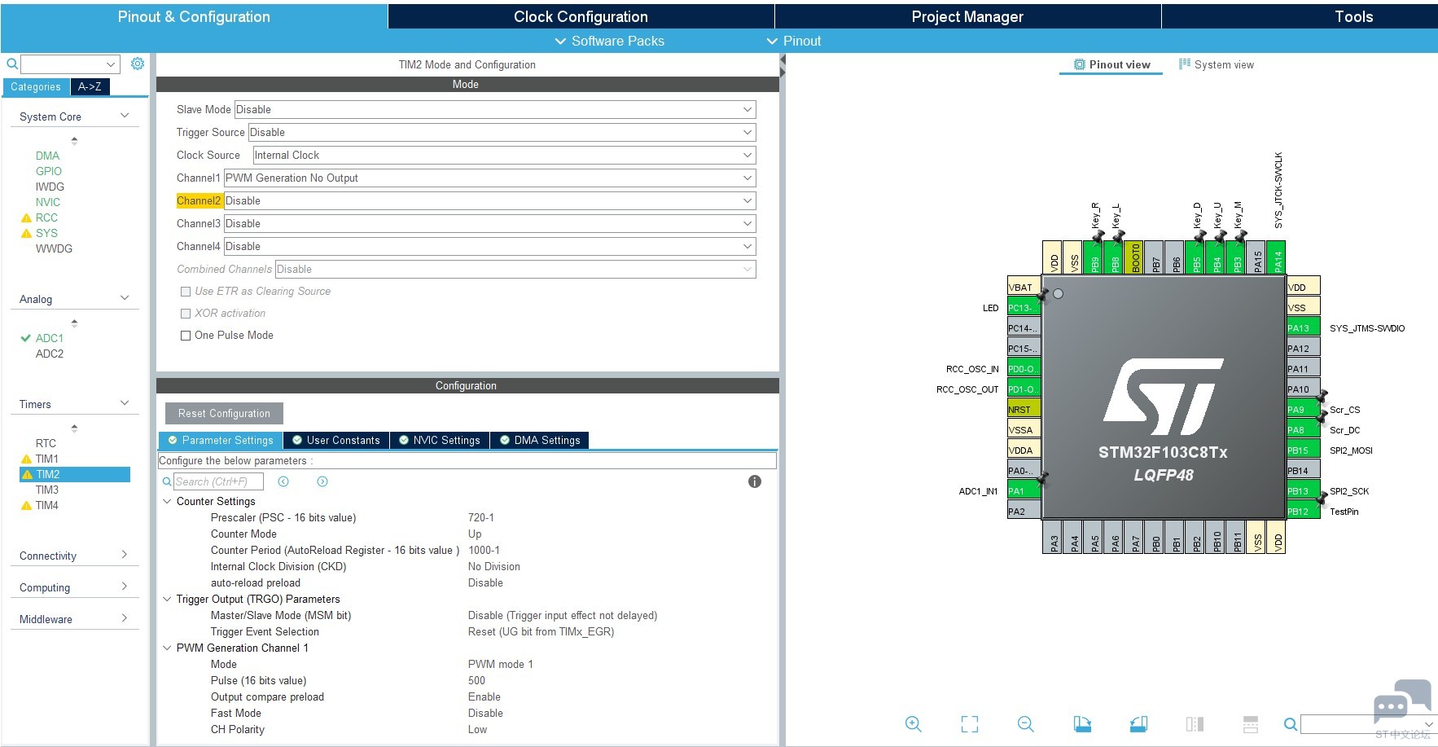Open the categories settings gear icon
Viewport: 1438px width, 747px height.
click(x=138, y=64)
